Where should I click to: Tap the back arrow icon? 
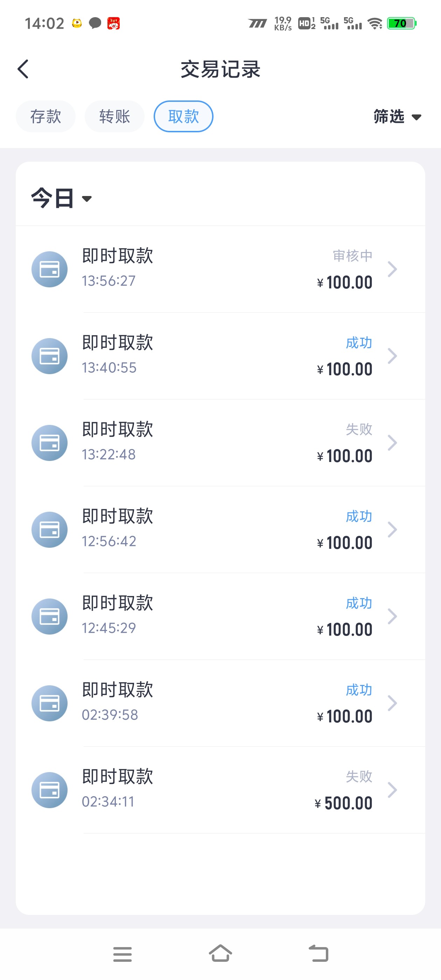tap(23, 69)
